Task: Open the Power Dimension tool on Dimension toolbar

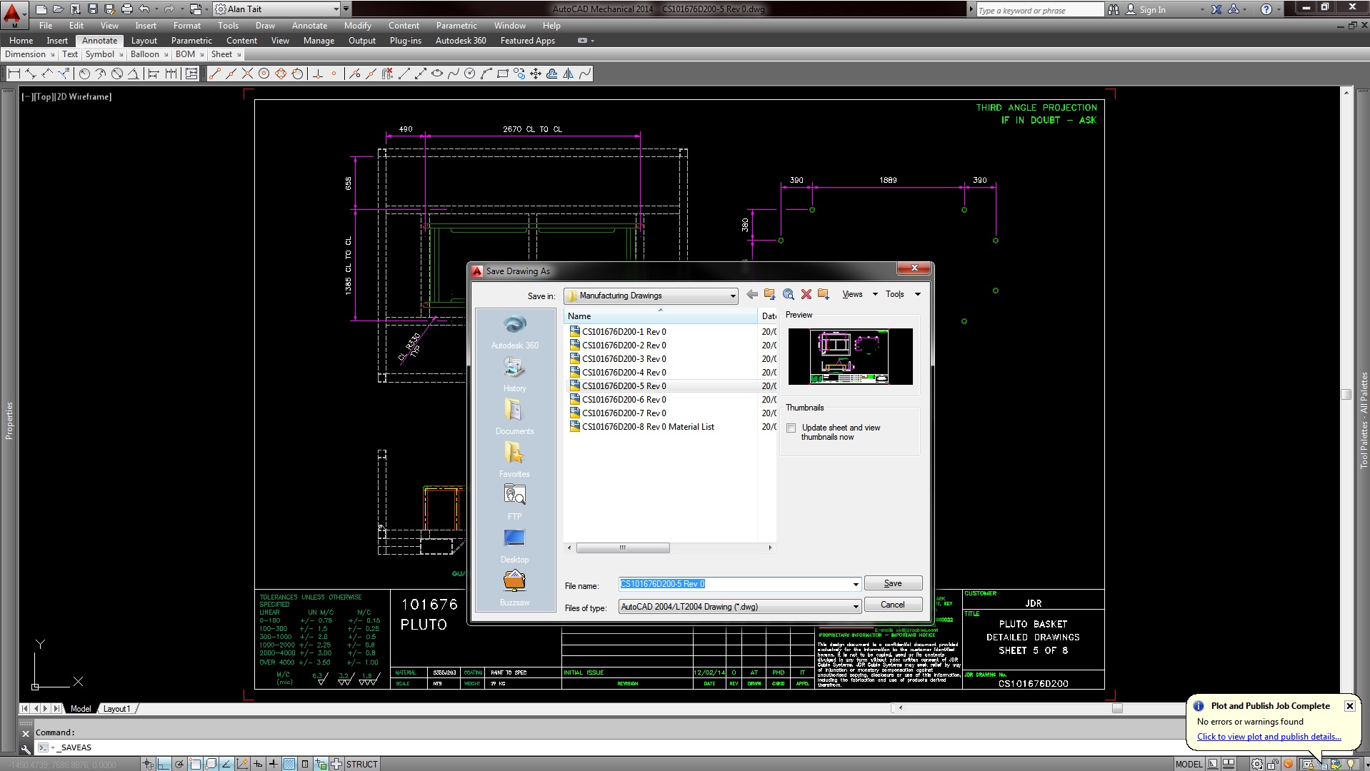Action: point(63,73)
